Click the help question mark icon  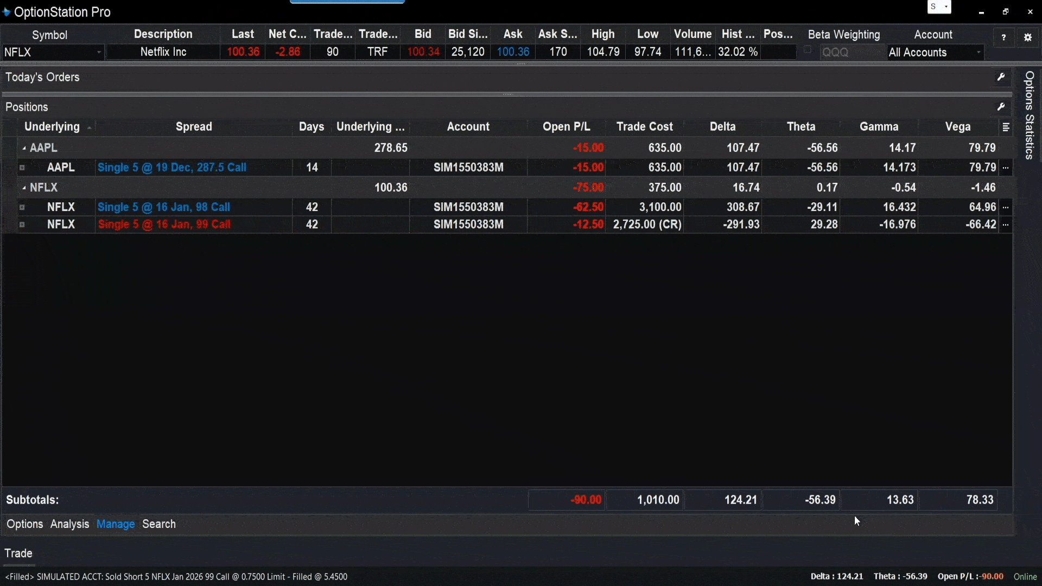[1003, 37]
